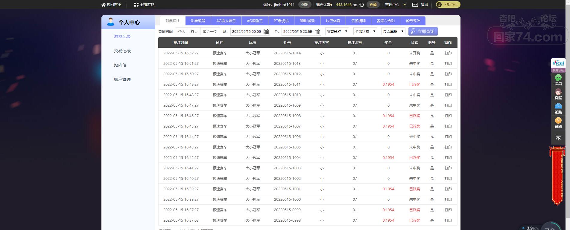Open the AG真人娱乐 tab
Screen dimensions: 570x230
tap(226, 21)
